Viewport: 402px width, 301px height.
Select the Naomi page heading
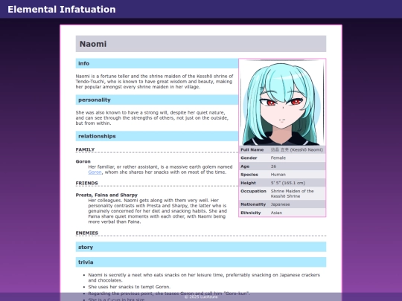pos(201,44)
